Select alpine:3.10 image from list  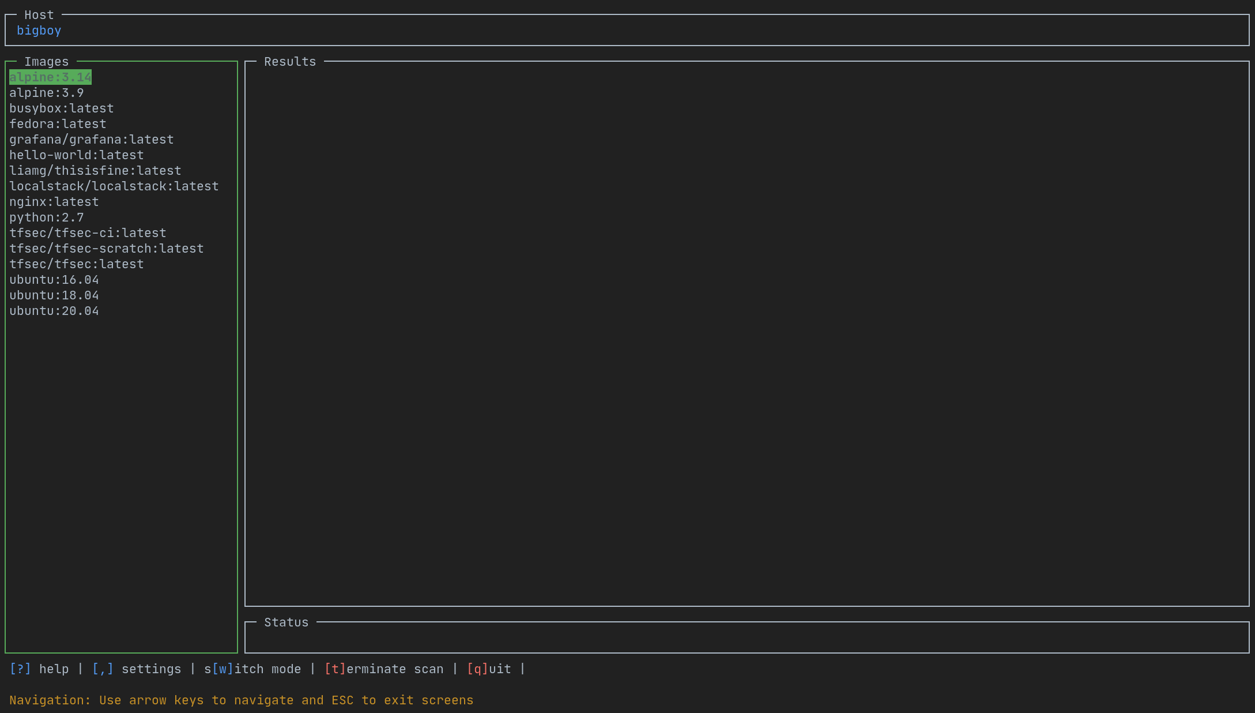click(49, 77)
